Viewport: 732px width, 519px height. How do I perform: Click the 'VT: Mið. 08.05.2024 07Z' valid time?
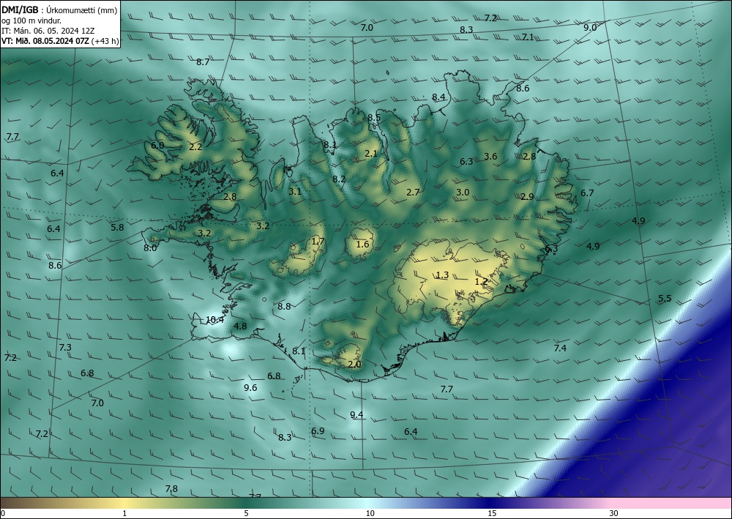point(45,41)
